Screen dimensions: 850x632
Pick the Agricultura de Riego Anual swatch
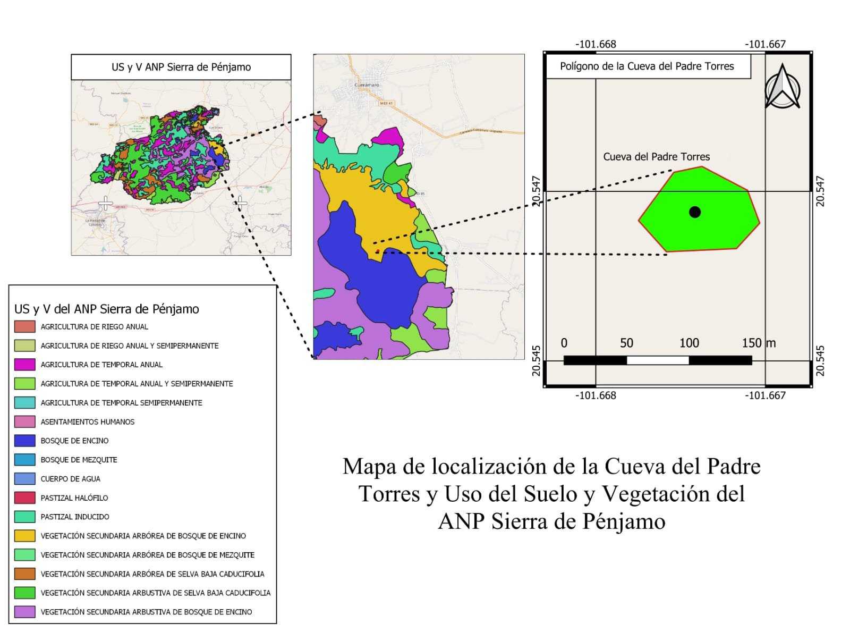coord(25,327)
